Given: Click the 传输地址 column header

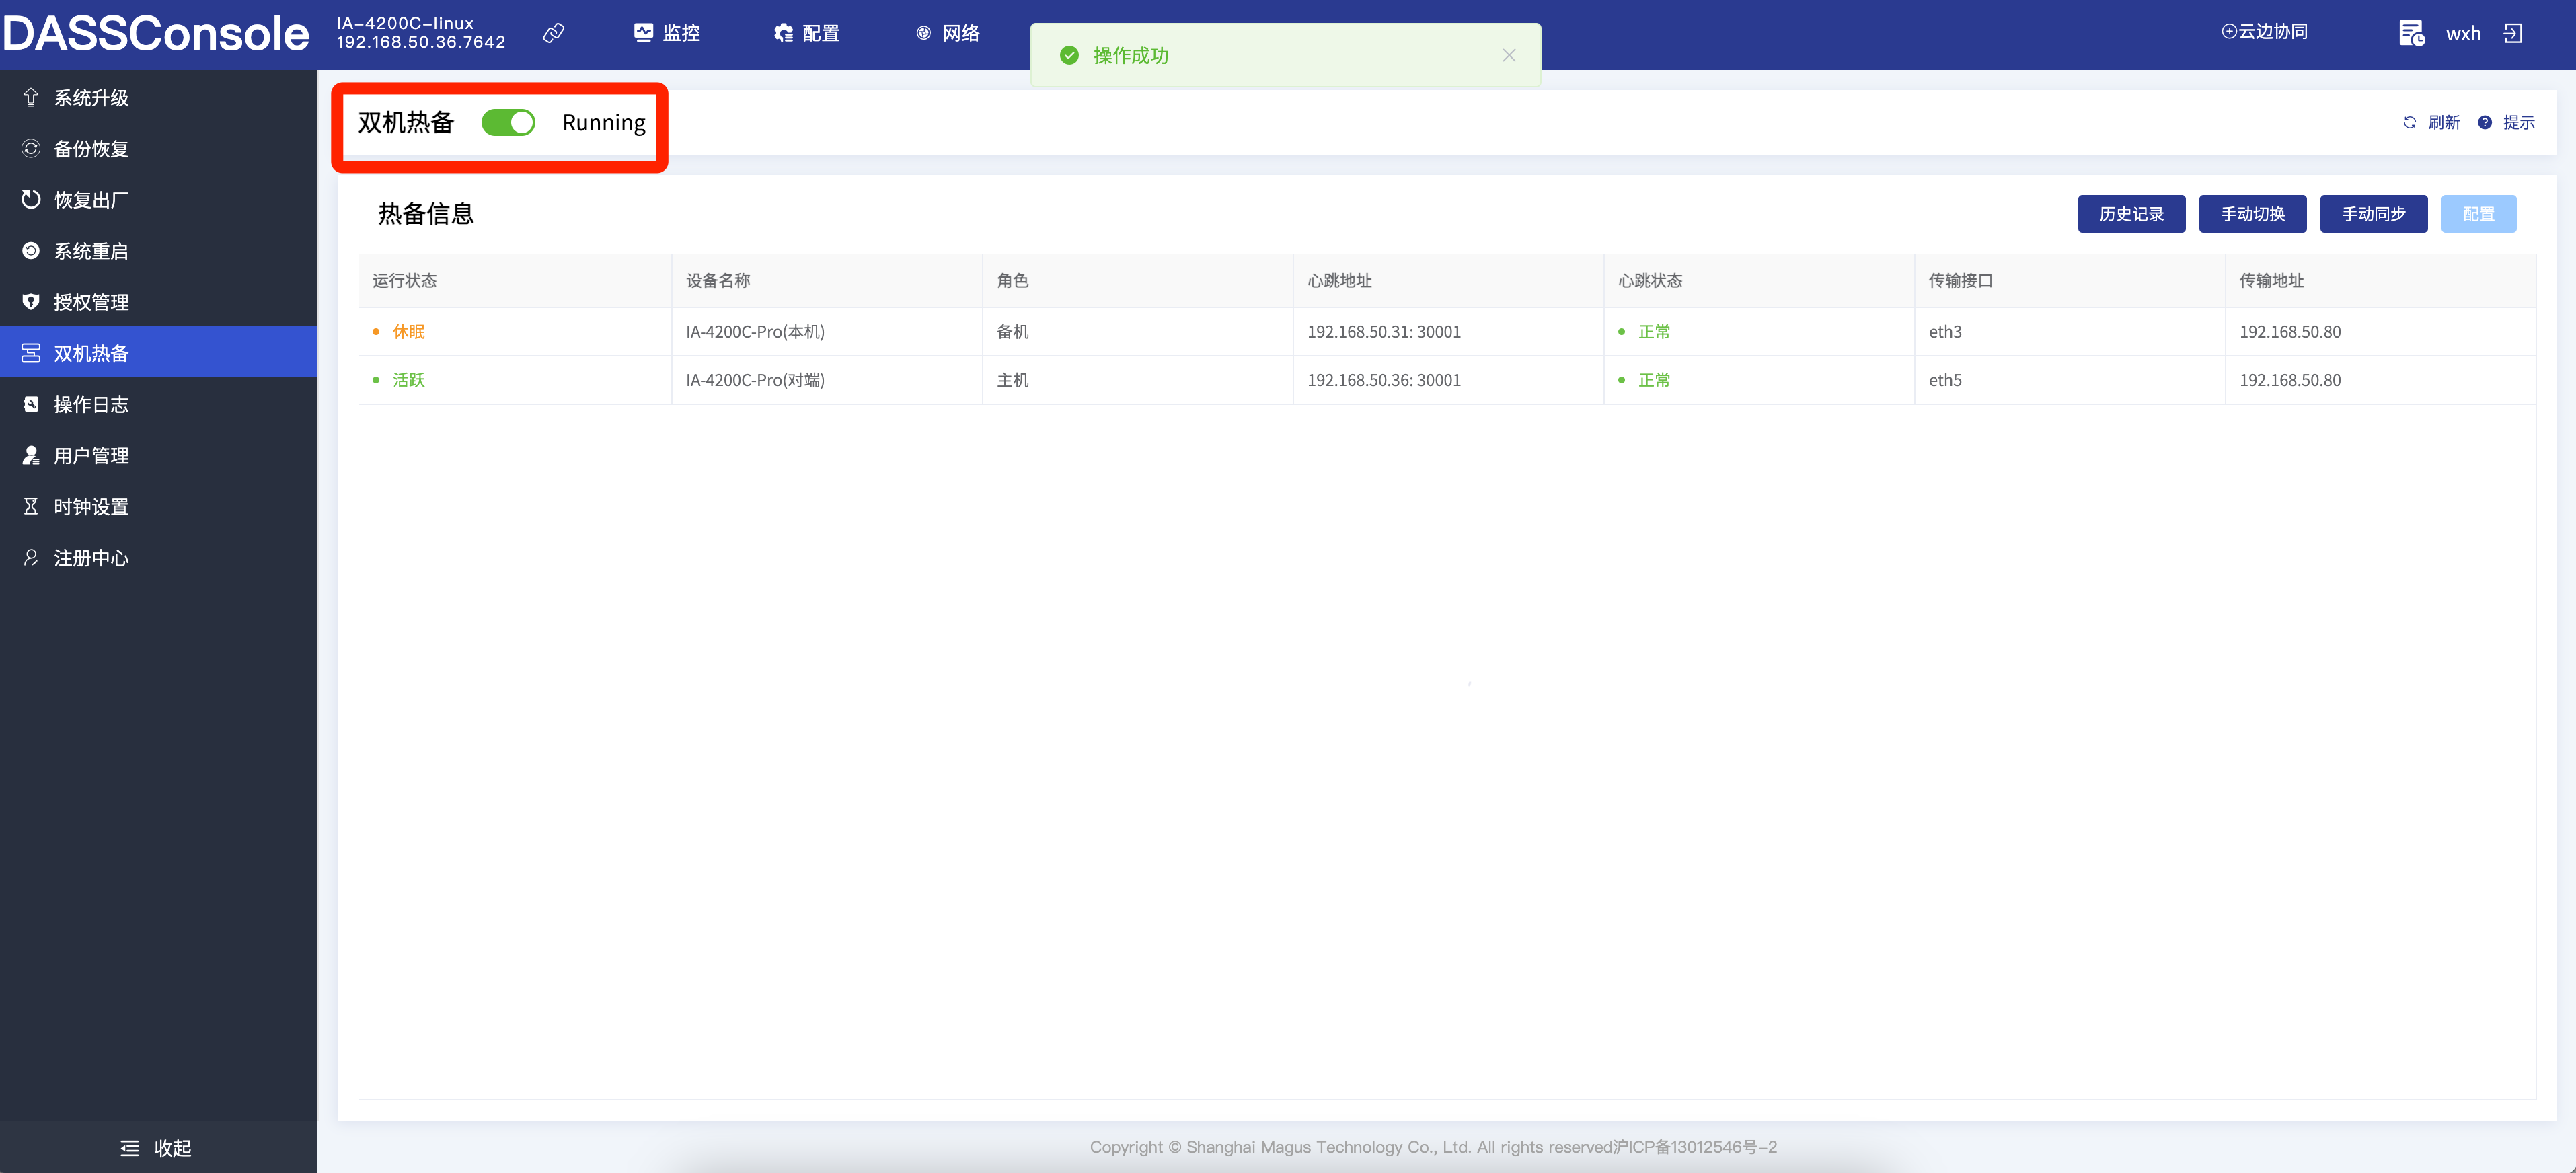Looking at the screenshot, I should 2380,280.
